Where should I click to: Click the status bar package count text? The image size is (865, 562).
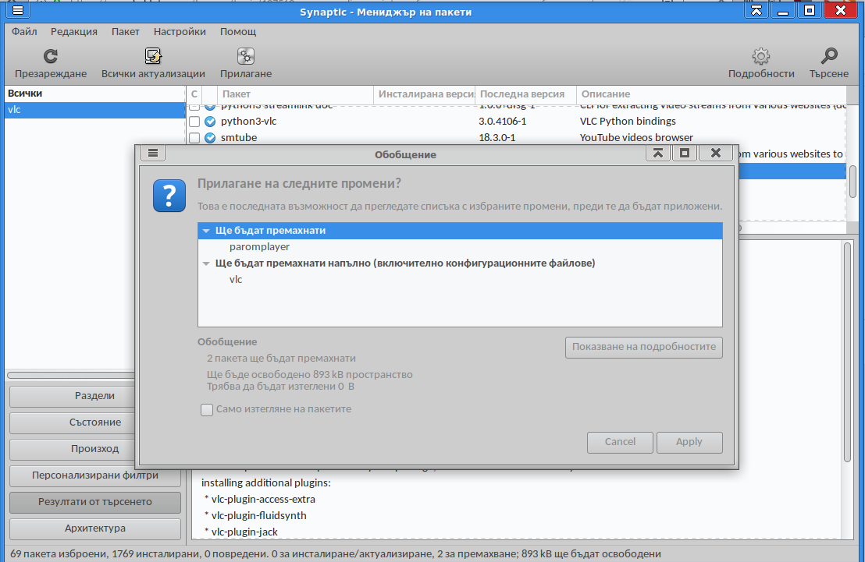tap(336, 553)
